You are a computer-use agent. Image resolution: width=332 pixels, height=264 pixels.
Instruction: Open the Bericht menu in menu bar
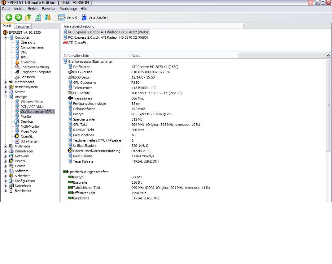click(33, 9)
